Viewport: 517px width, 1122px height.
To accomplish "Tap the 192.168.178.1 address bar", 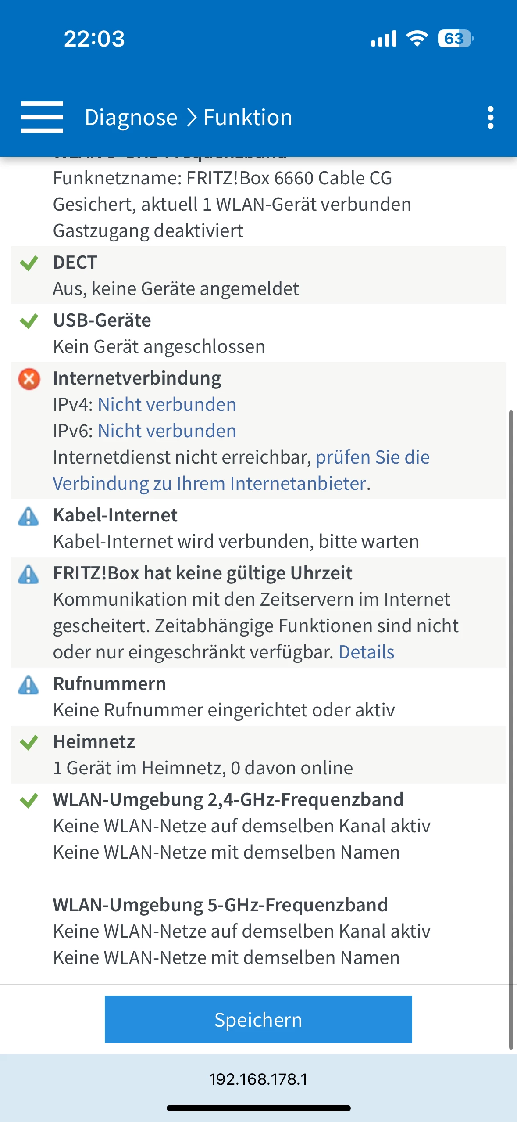I will [x=258, y=1079].
